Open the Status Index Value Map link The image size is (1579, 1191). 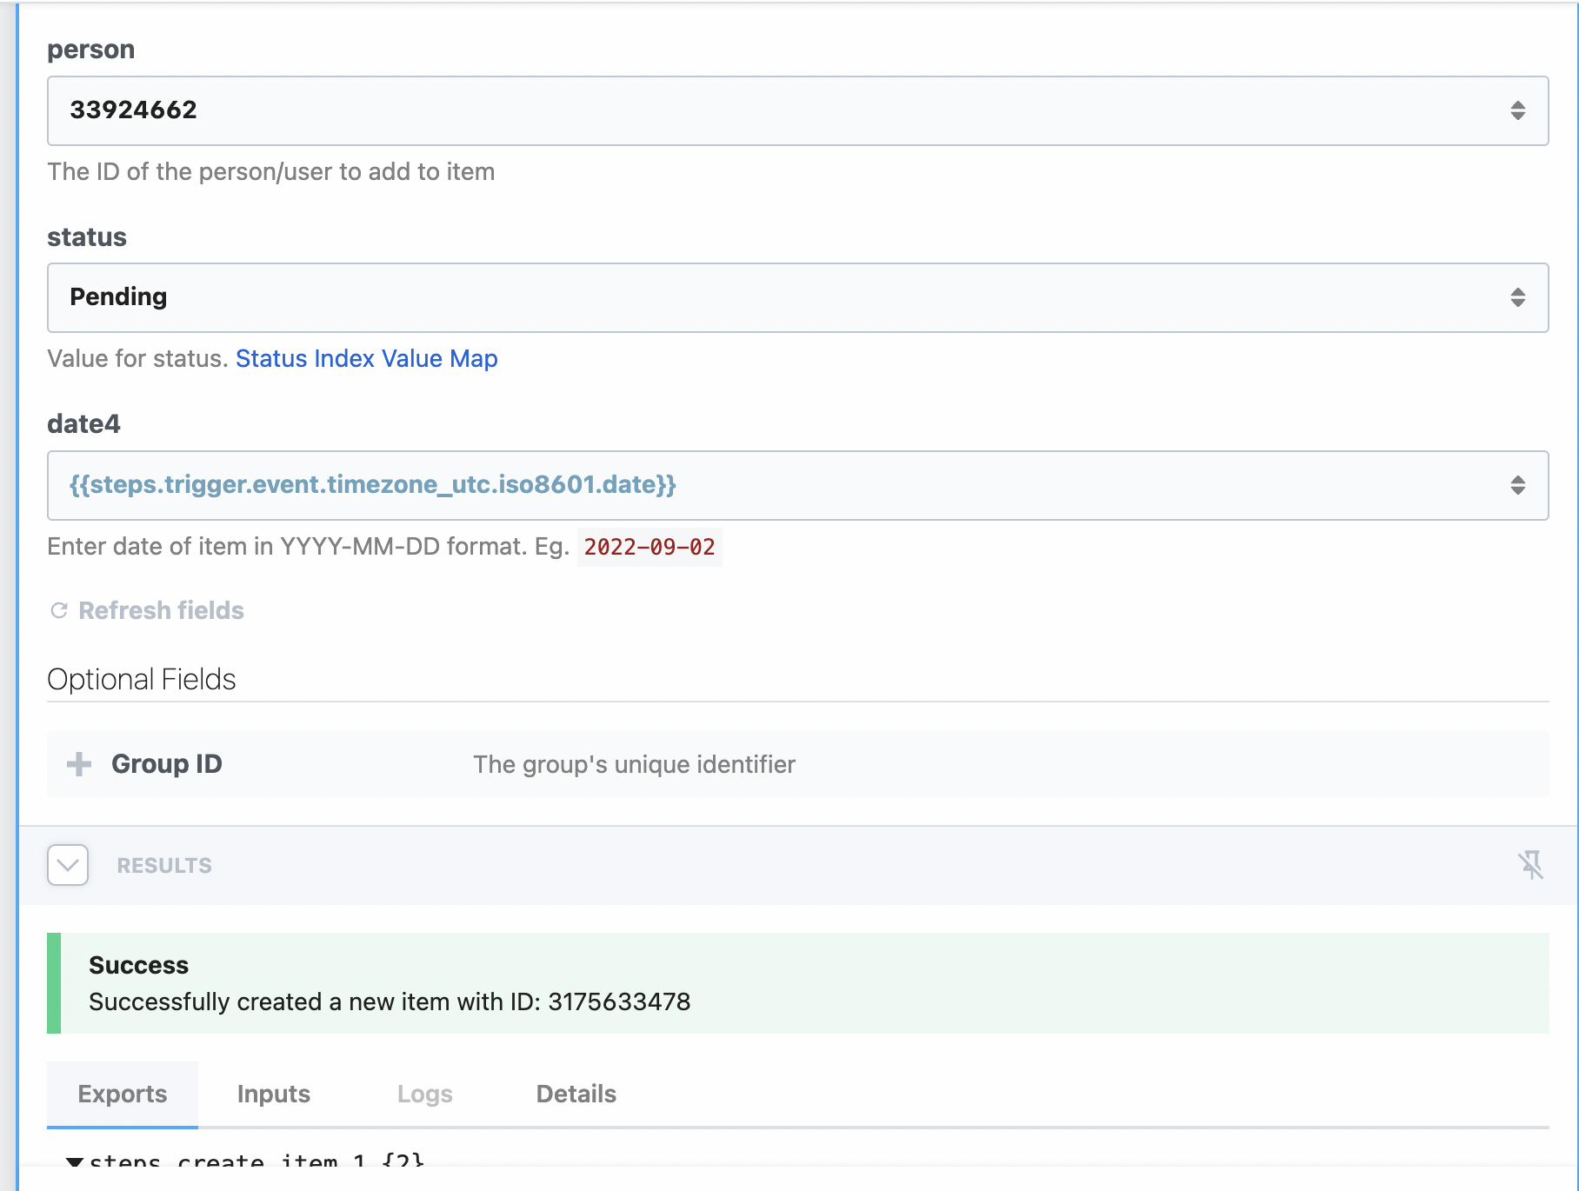[366, 358]
